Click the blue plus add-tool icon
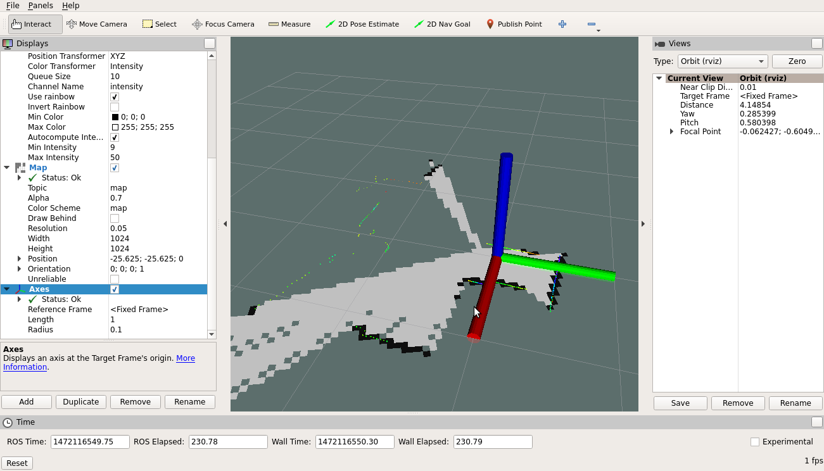 pyautogui.click(x=562, y=24)
